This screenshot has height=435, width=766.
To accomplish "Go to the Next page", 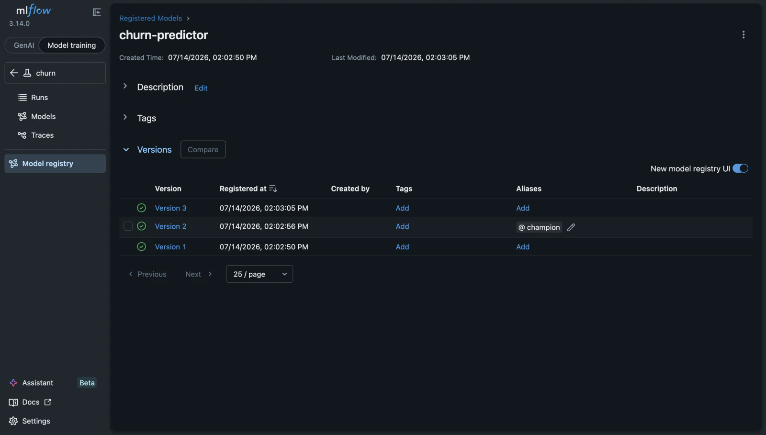I will coord(199,274).
